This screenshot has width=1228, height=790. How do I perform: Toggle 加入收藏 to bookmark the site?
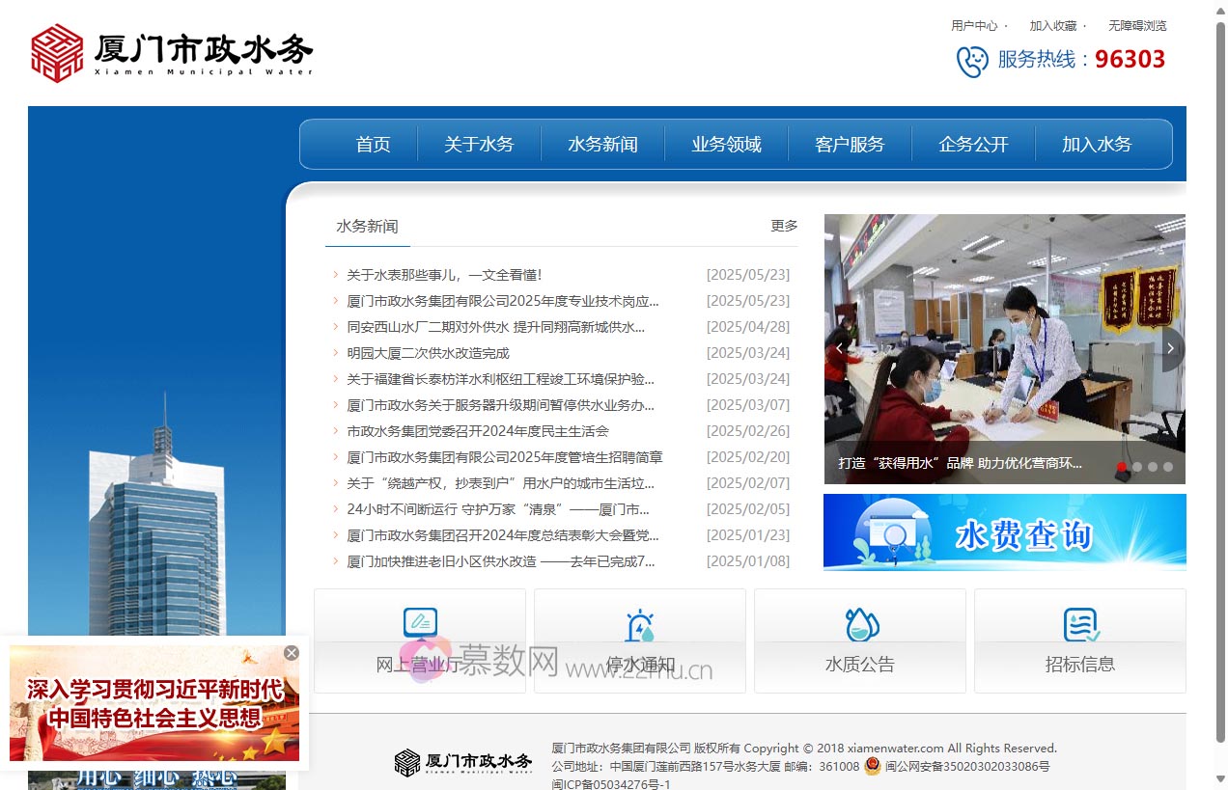click(1054, 25)
